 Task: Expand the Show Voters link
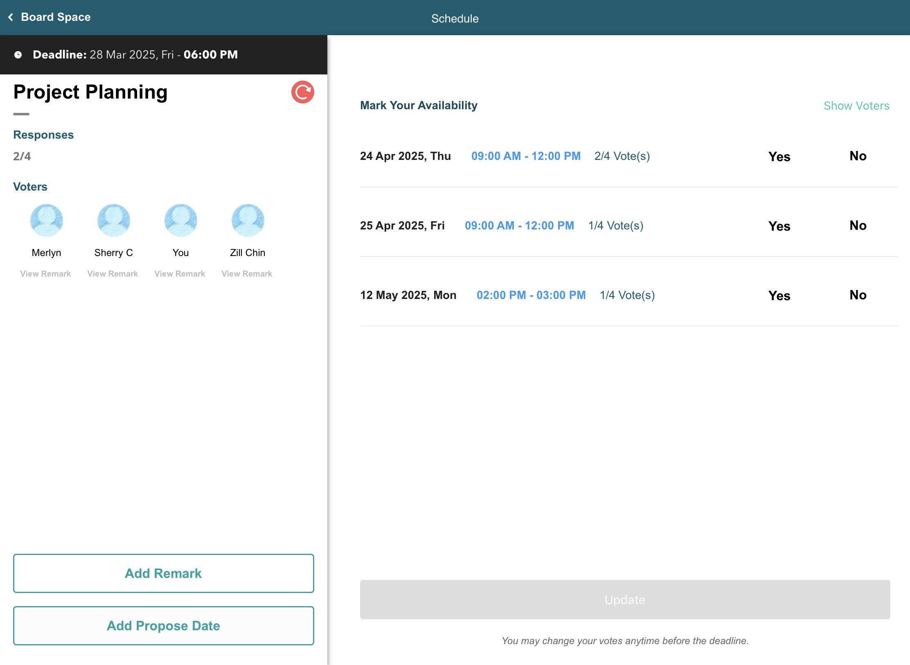click(856, 106)
